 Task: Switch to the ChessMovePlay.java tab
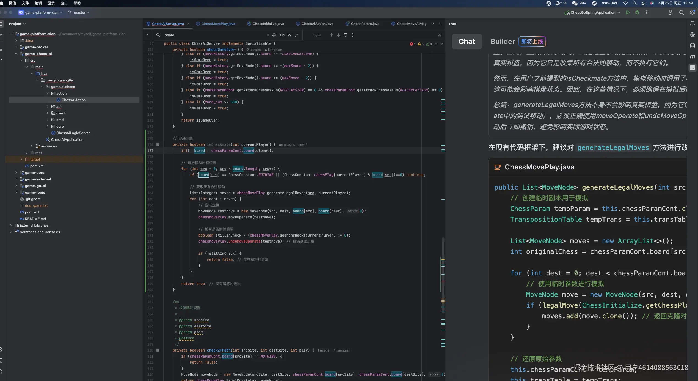coord(218,24)
